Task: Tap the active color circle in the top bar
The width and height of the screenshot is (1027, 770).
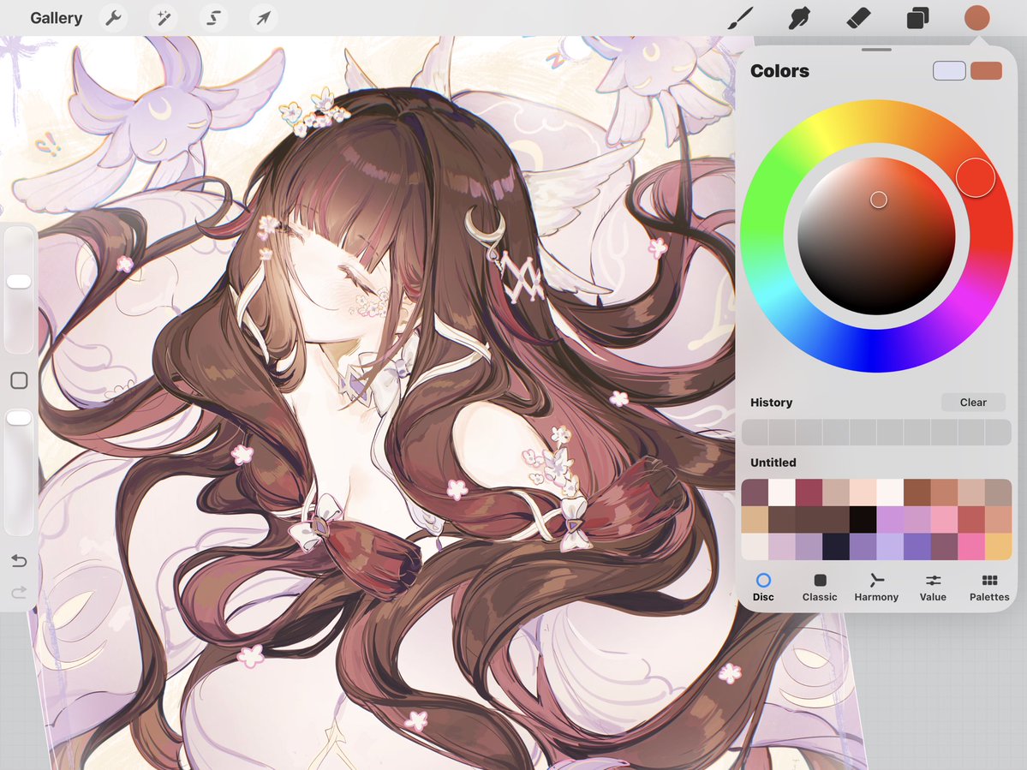Action: click(976, 18)
